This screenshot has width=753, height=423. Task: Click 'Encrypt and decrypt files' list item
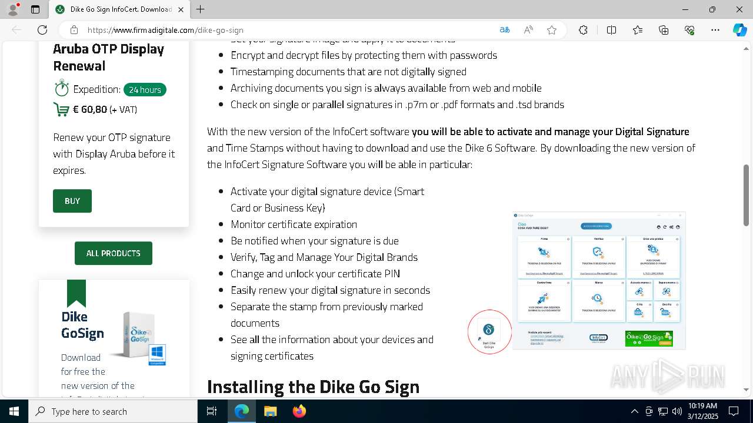coord(364,55)
